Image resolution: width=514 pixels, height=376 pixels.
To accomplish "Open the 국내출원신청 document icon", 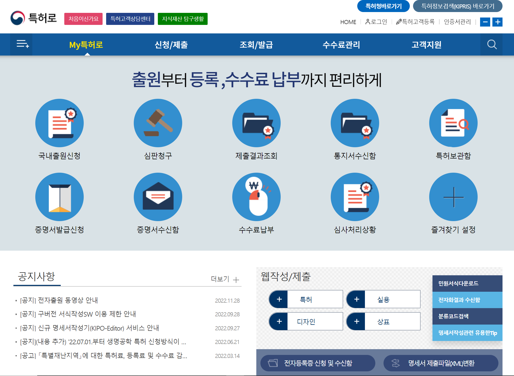I will (x=59, y=123).
